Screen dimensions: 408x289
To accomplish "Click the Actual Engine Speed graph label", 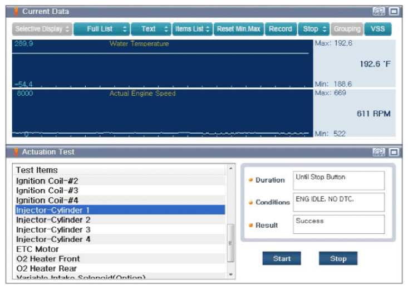I will [x=142, y=94].
